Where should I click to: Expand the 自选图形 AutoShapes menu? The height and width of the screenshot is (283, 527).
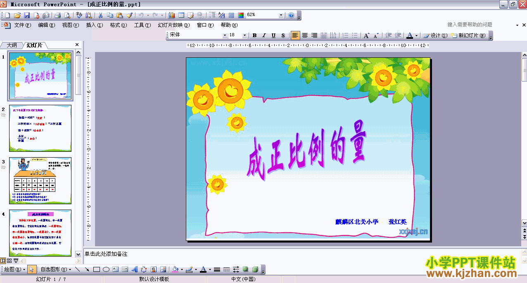coord(56,269)
